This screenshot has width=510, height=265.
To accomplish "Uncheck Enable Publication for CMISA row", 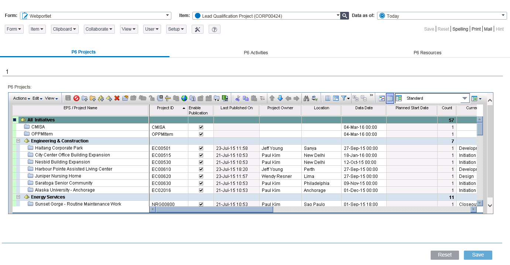I will tap(201, 127).
